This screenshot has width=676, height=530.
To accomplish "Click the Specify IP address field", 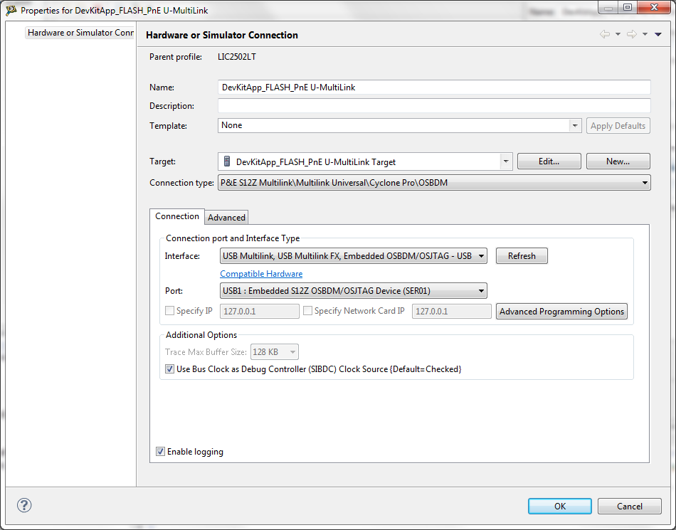I will coord(260,311).
